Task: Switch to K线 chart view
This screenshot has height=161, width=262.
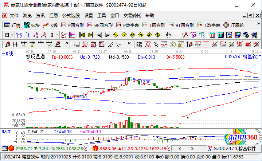Action: (50, 25)
